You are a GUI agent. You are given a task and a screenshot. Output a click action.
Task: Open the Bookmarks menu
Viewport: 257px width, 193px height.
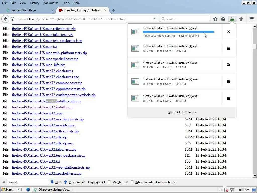(x=51, y=3)
